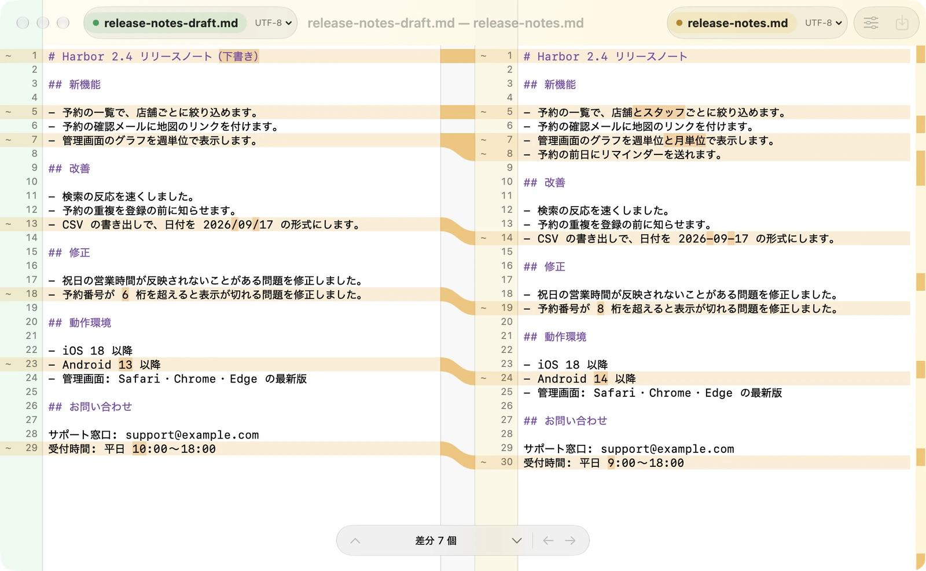This screenshot has width=926, height=571.
Task: Click connector ribbon joining left 29 to right 30
Action: [457, 455]
